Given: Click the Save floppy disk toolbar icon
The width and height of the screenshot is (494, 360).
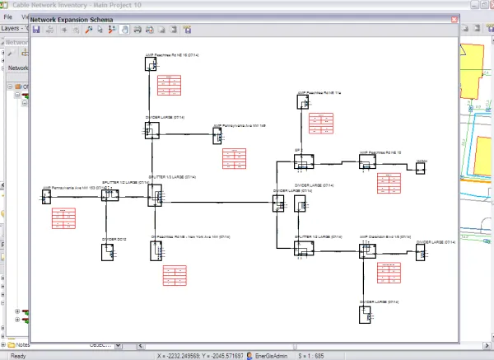Looking at the screenshot, I should click(x=36, y=30).
